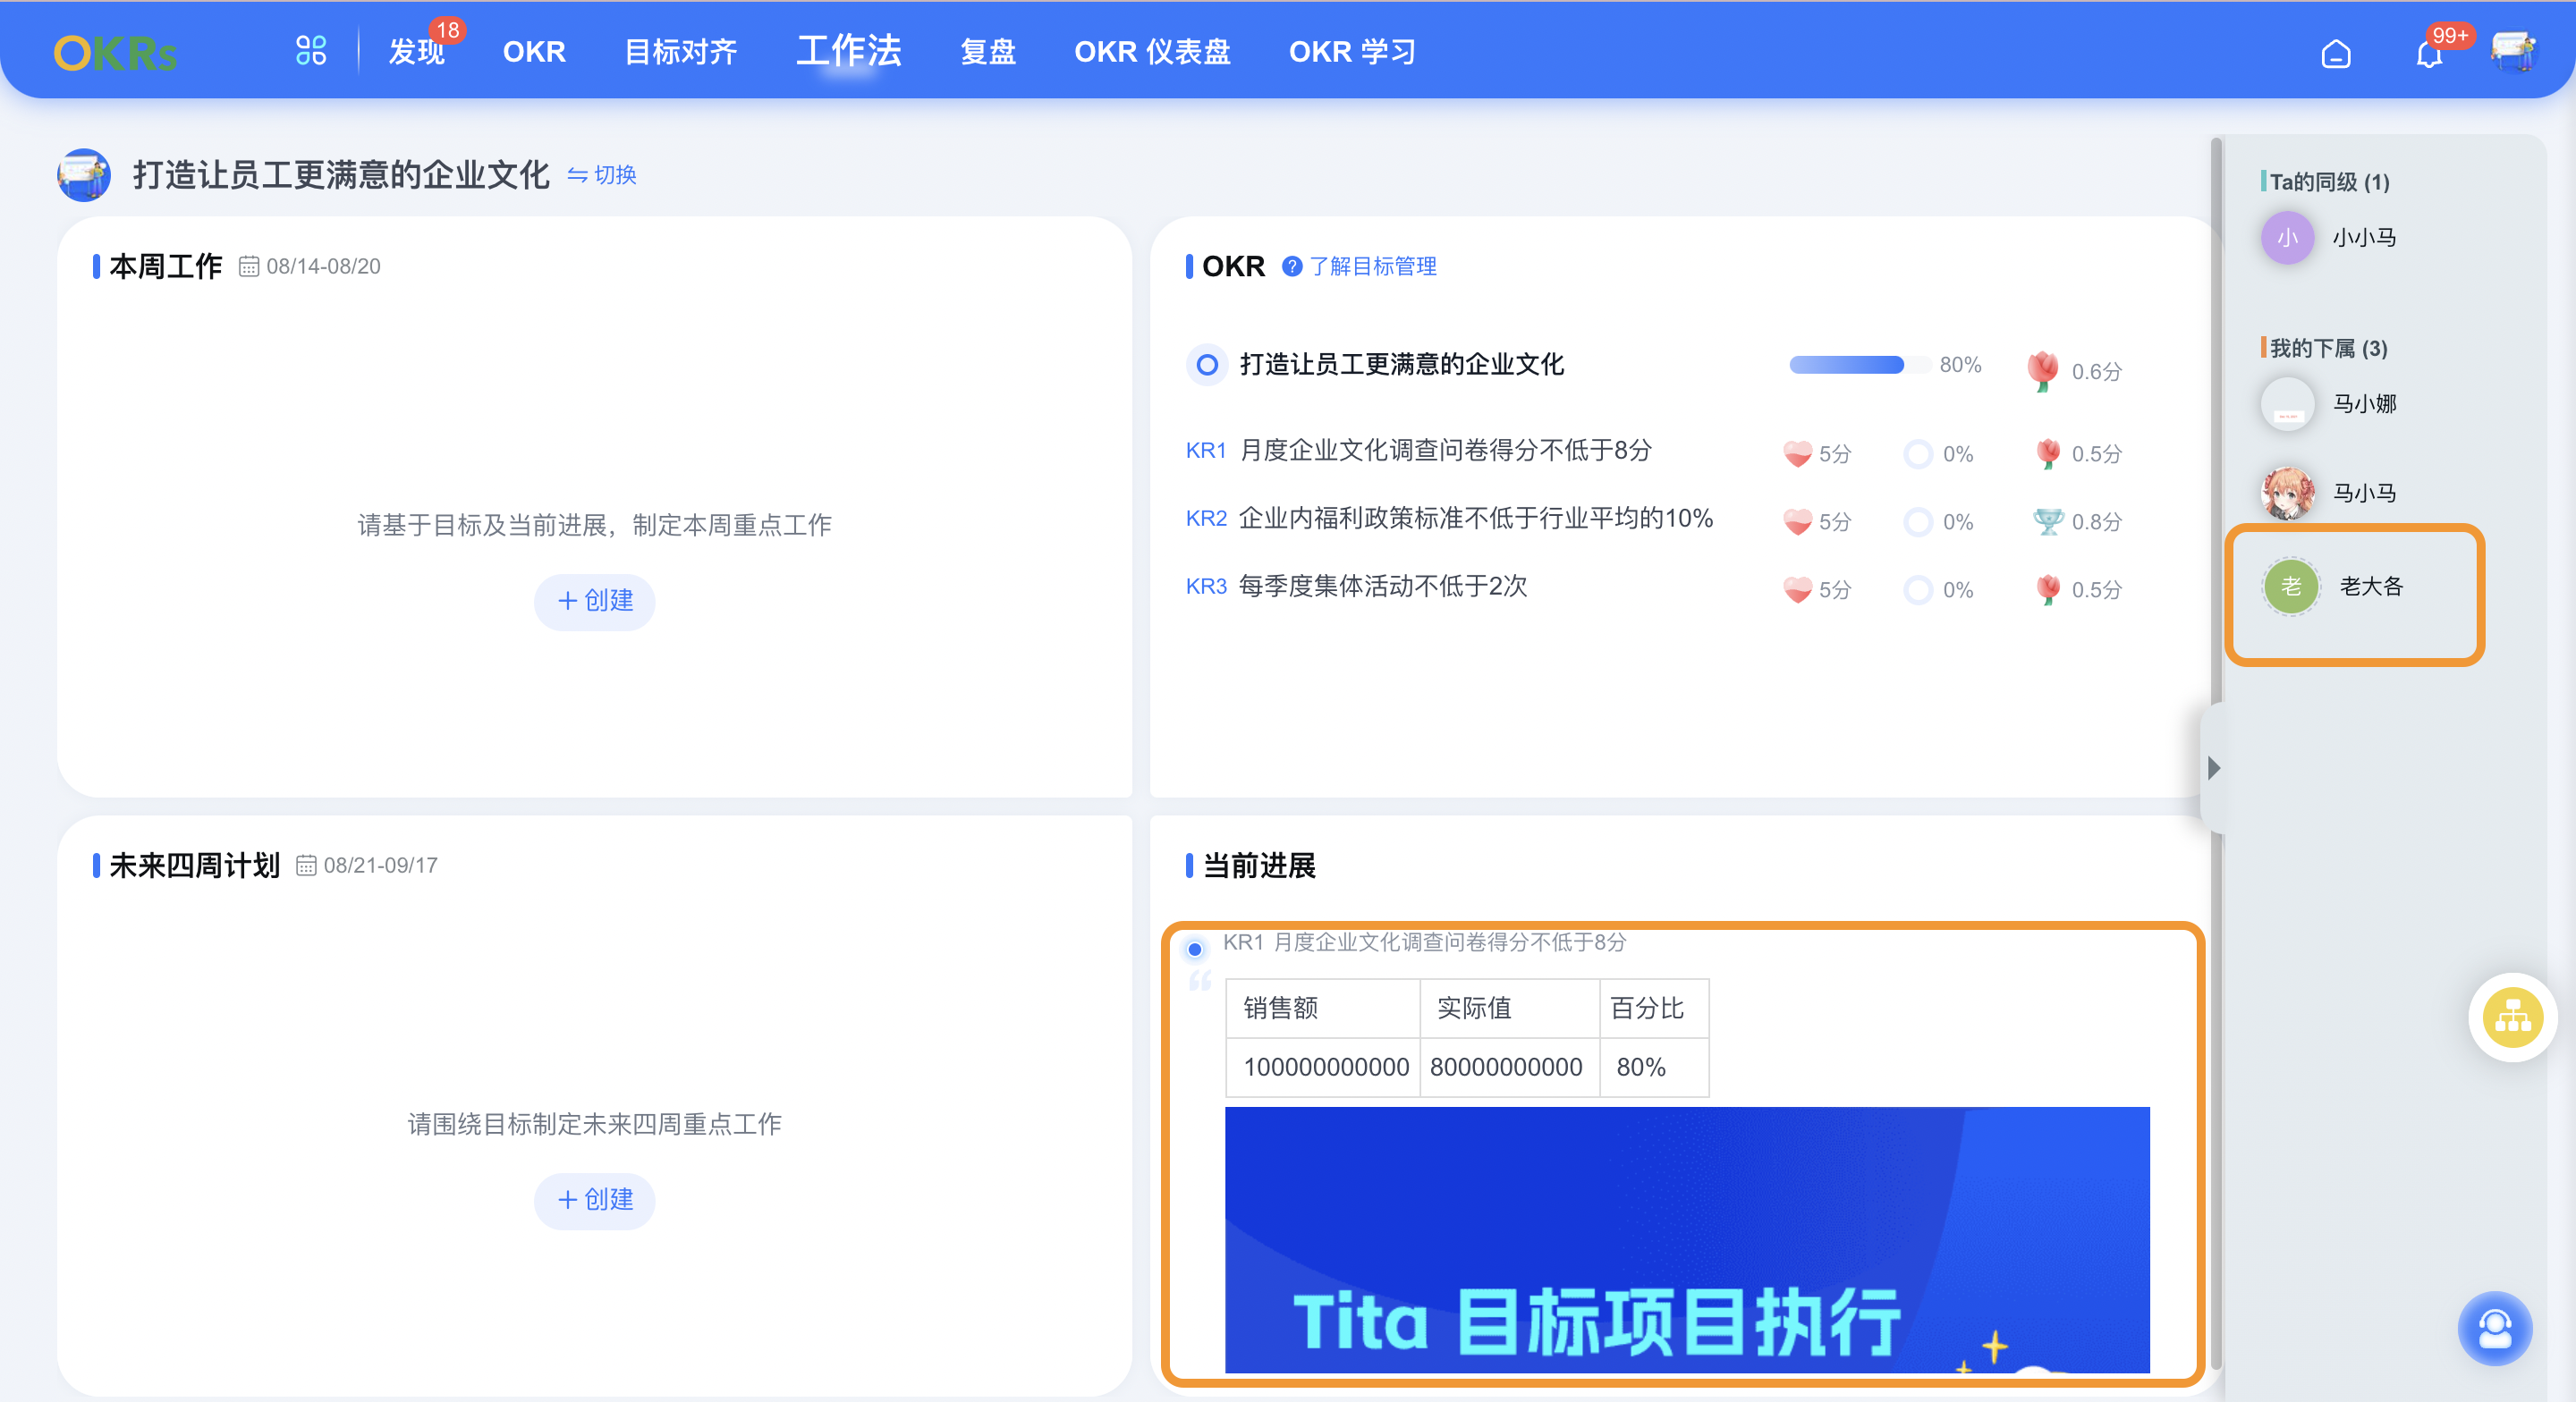Click KR3 heart 5分 confidence icon
Image resolution: width=2576 pixels, height=1402 pixels.
coord(1797,590)
